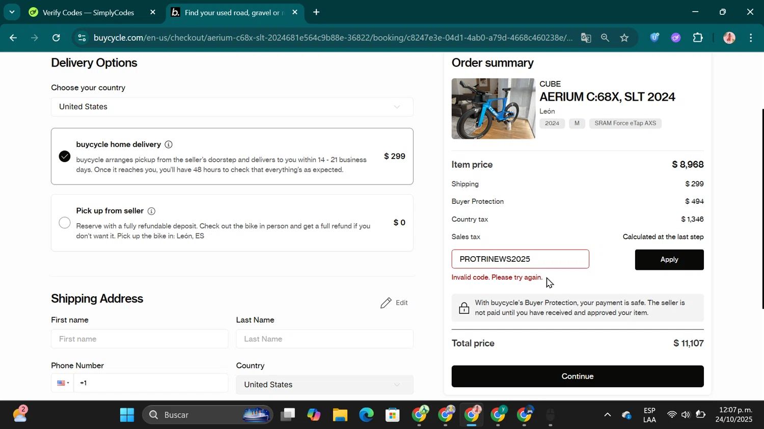Edit the Shipping Address
This screenshot has width=764, height=429.
[x=394, y=303]
